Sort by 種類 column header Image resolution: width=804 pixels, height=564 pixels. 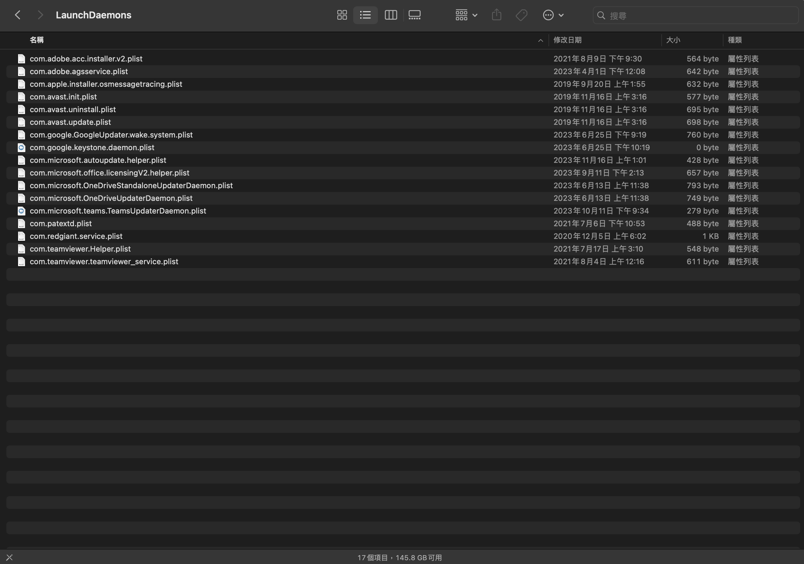point(734,40)
